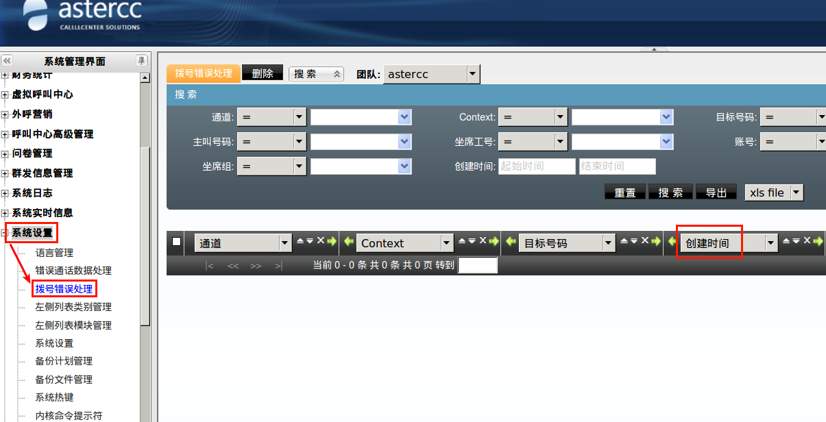Open 备份计划管理 in the sidebar

click(64, 361)
